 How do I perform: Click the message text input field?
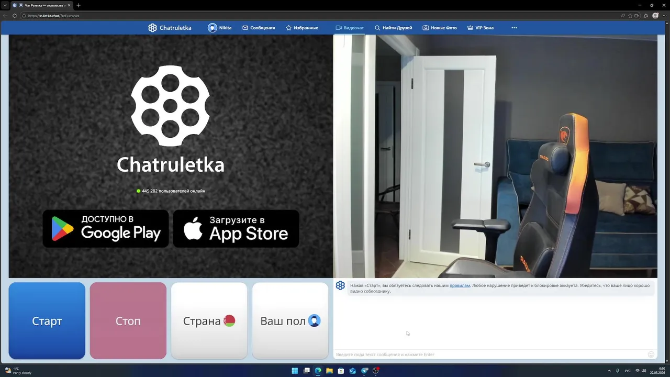[490, 354]
